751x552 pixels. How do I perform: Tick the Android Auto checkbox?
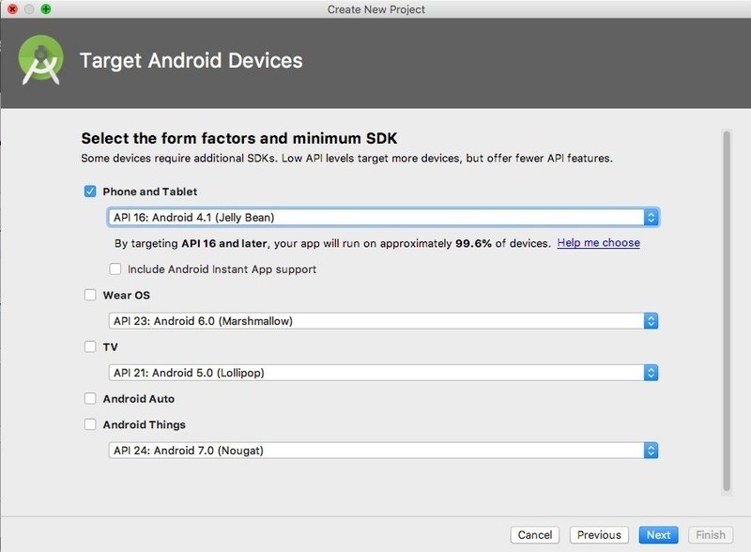click(x=90, y=399)
